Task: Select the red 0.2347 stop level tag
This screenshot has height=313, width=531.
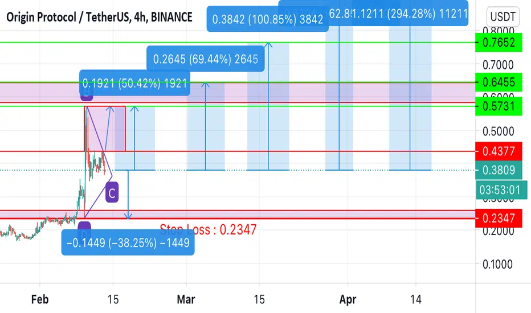Action: coord(499,218)
